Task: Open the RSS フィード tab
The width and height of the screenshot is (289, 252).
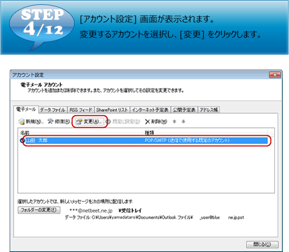Action: (81, 110)
